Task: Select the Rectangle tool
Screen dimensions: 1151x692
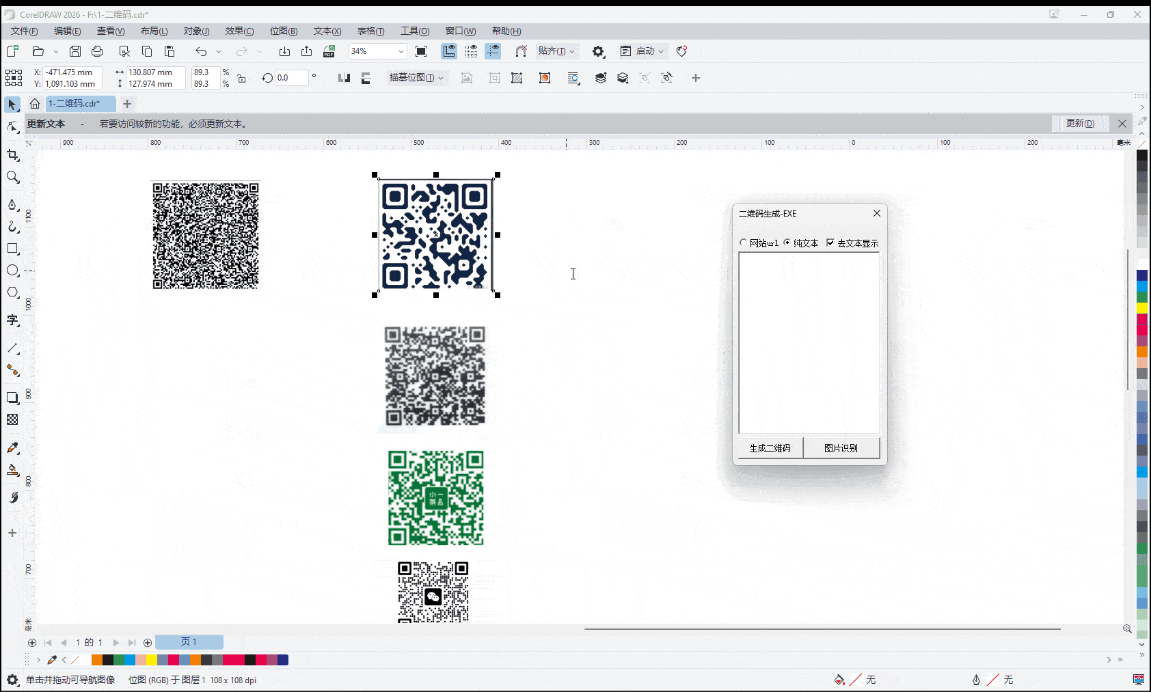Action: tap(12, 249)
